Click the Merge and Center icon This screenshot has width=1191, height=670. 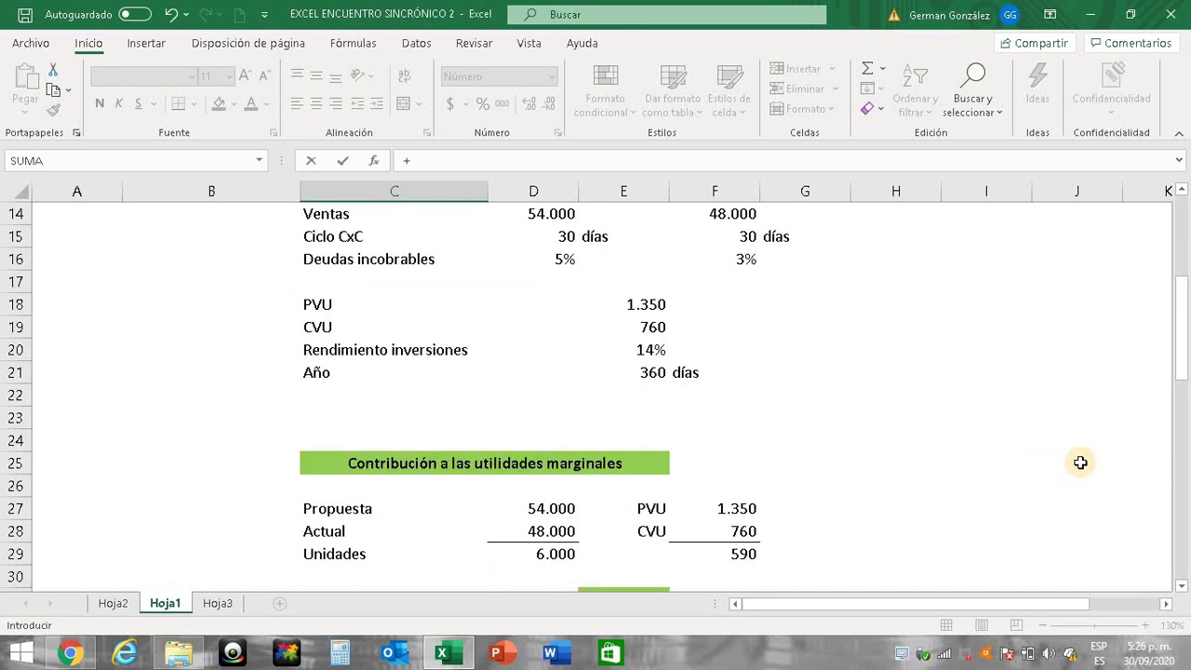[404, 103]
